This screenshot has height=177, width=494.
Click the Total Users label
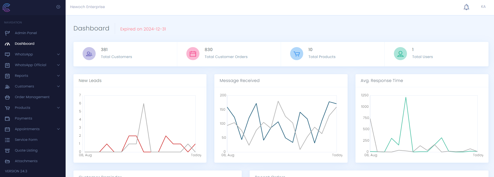pyautogui.click(x=422, y=57)
